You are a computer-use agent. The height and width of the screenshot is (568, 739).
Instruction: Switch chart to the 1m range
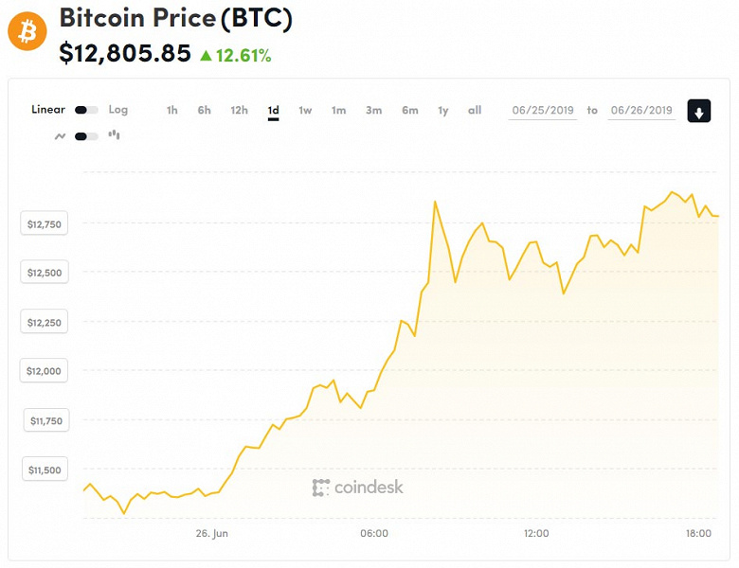338,111
